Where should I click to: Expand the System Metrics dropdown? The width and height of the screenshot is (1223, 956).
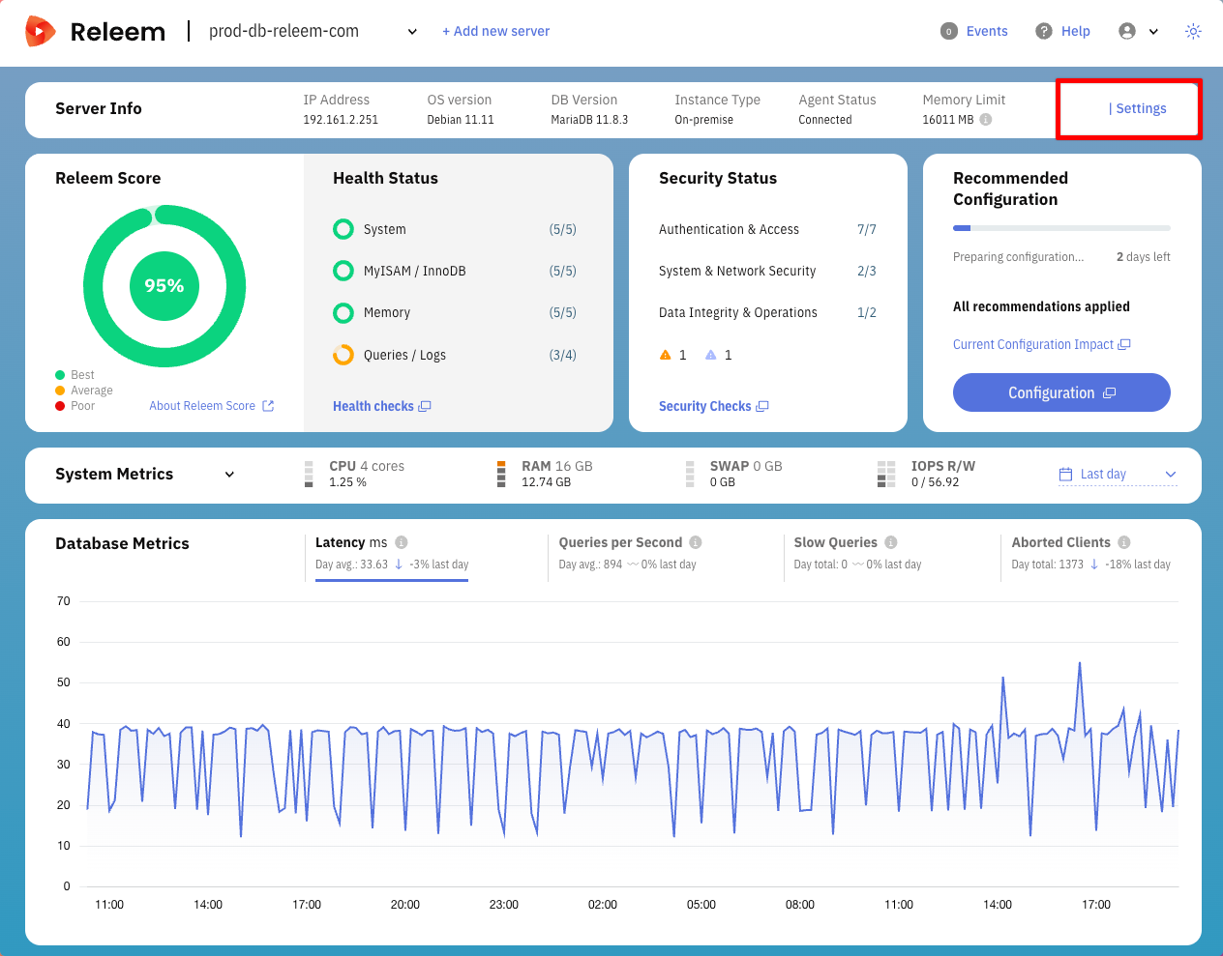click(229, 475)
